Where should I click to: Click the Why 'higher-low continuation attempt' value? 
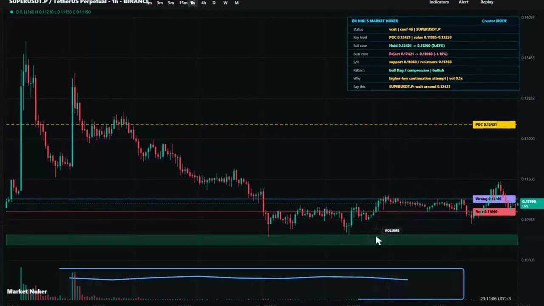coord(426,79)
